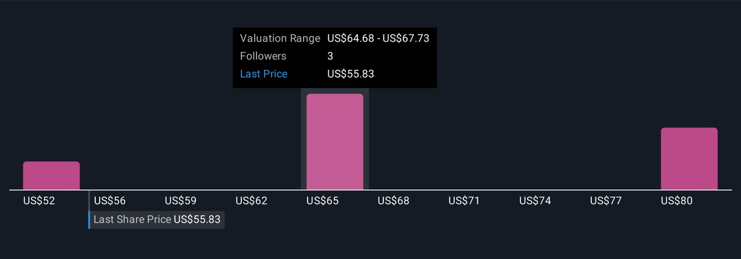
Task: Click the US$64.68 - US$67.73 range value
Action: click(x=378, y=39)
